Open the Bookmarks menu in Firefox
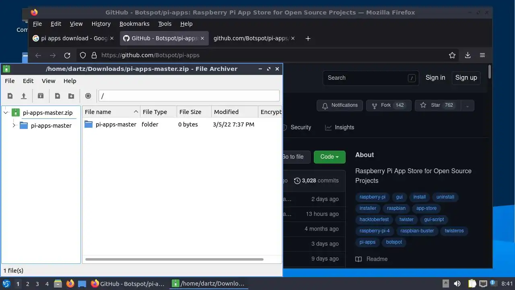This screenshot has height=290, width=515. pyautogui.click(x=134, y=24)
